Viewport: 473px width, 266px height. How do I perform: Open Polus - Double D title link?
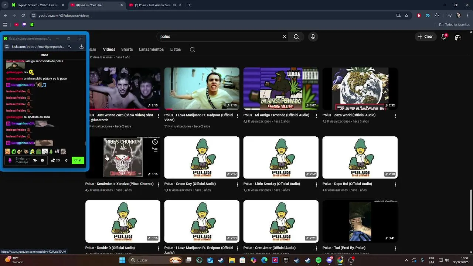[110, 248]
